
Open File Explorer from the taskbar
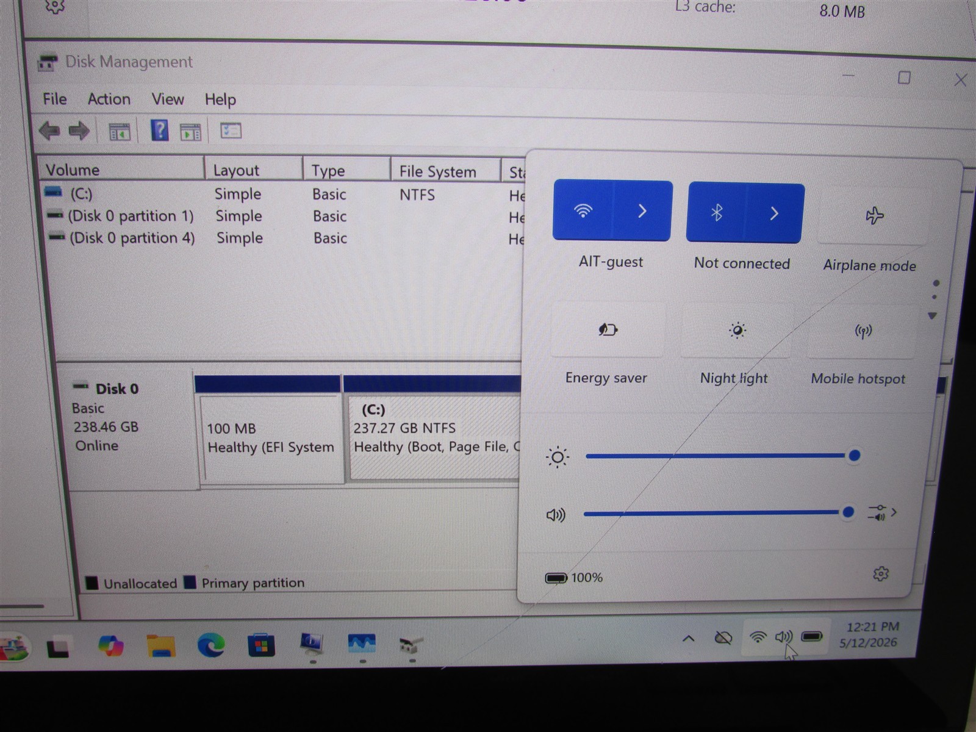point(160,646)
